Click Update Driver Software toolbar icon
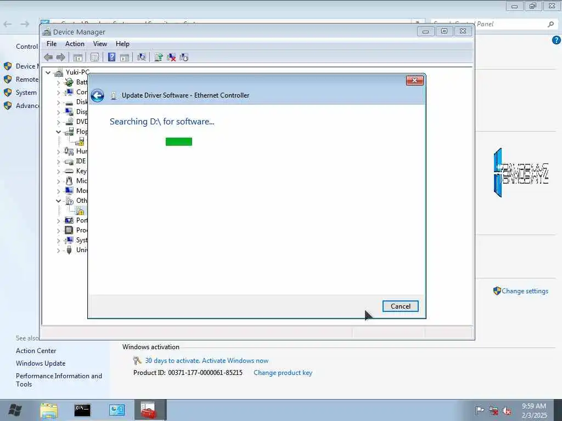 [159, 57]
